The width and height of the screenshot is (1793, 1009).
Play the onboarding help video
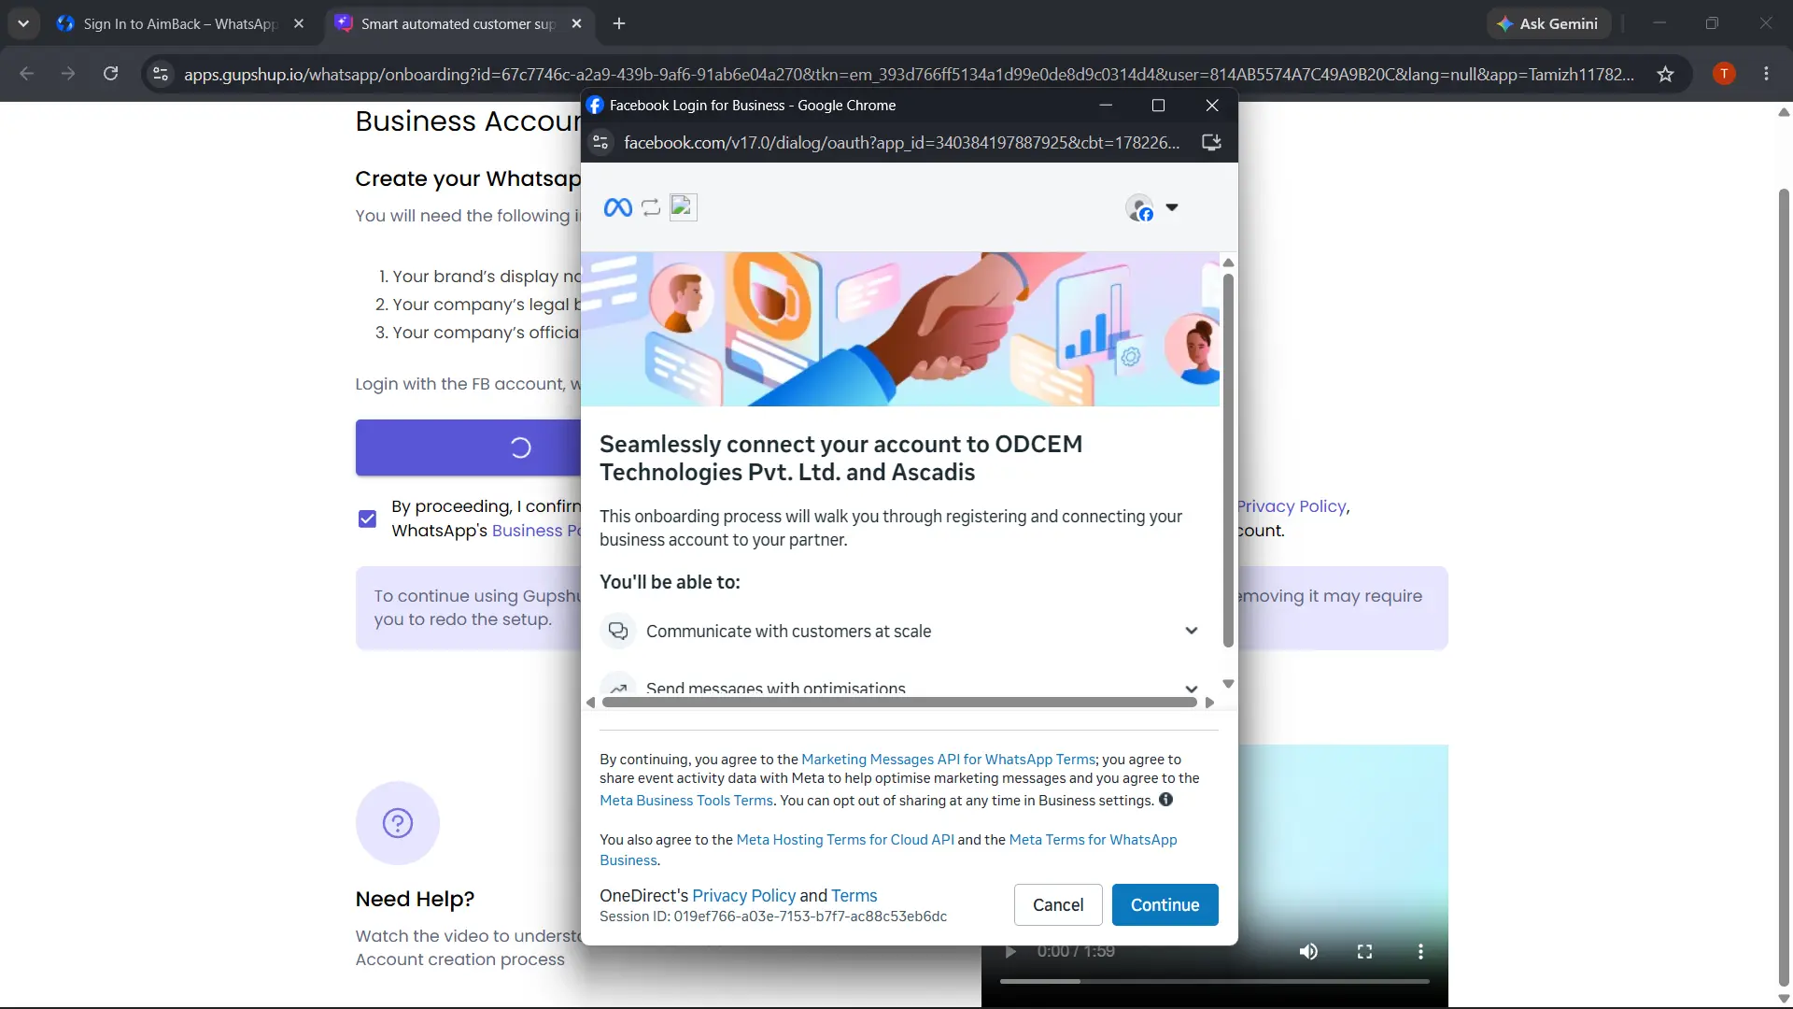(1009, 951)
